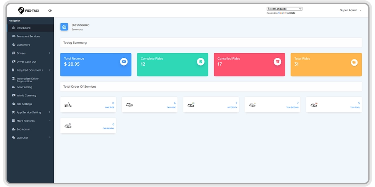Select the Drivers menu label
Viewport: 375px width, 187px height.
pyautogui.click(x=21, y=53)
